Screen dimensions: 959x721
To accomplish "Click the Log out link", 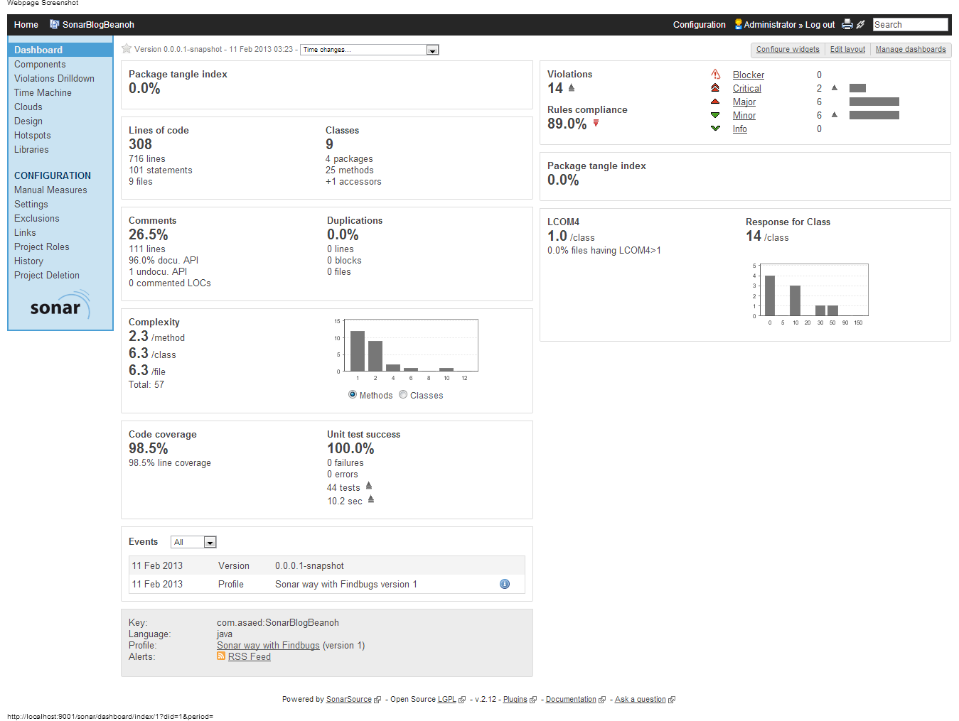I will [x=820, y=24].
